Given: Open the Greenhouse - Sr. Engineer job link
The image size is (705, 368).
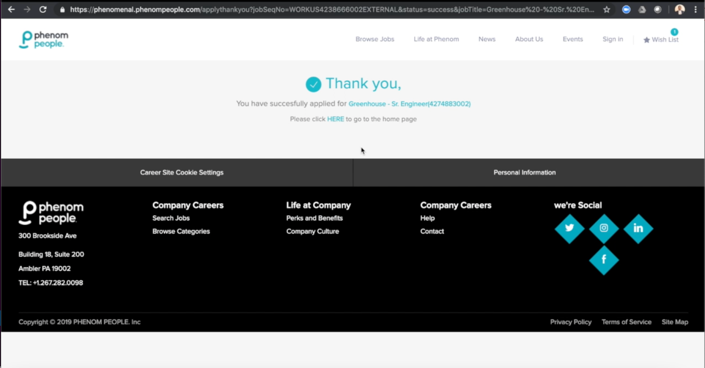Looking at the screenshot, I should click(x=409, y=104).
